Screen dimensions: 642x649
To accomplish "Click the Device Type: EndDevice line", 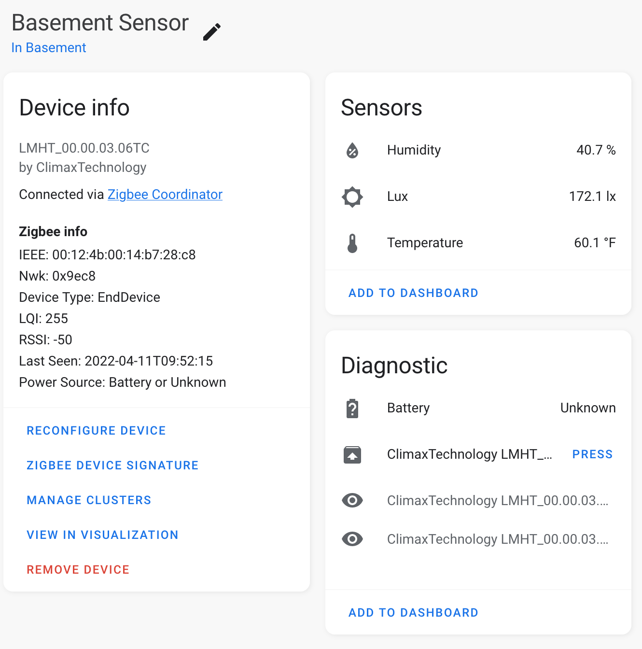I will pyautogui.click(x=89, y=297).
